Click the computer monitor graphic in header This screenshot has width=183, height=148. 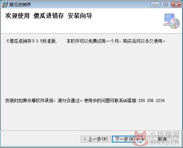[x=169, y=19]
